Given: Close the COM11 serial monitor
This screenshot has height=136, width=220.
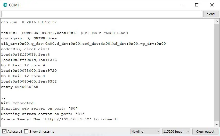Looking at the screenshot, I should coord(212,5).
